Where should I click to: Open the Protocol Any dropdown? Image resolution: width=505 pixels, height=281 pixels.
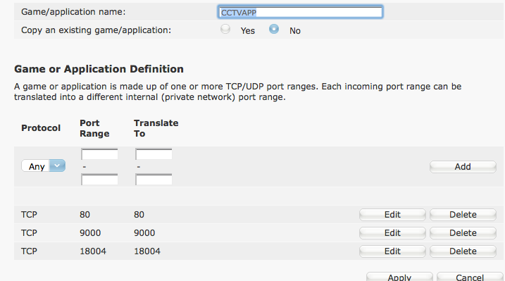43,166
